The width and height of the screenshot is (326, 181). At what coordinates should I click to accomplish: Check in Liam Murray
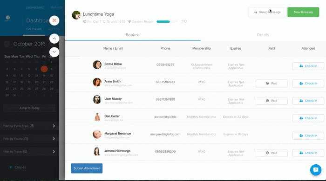[308, 101]
